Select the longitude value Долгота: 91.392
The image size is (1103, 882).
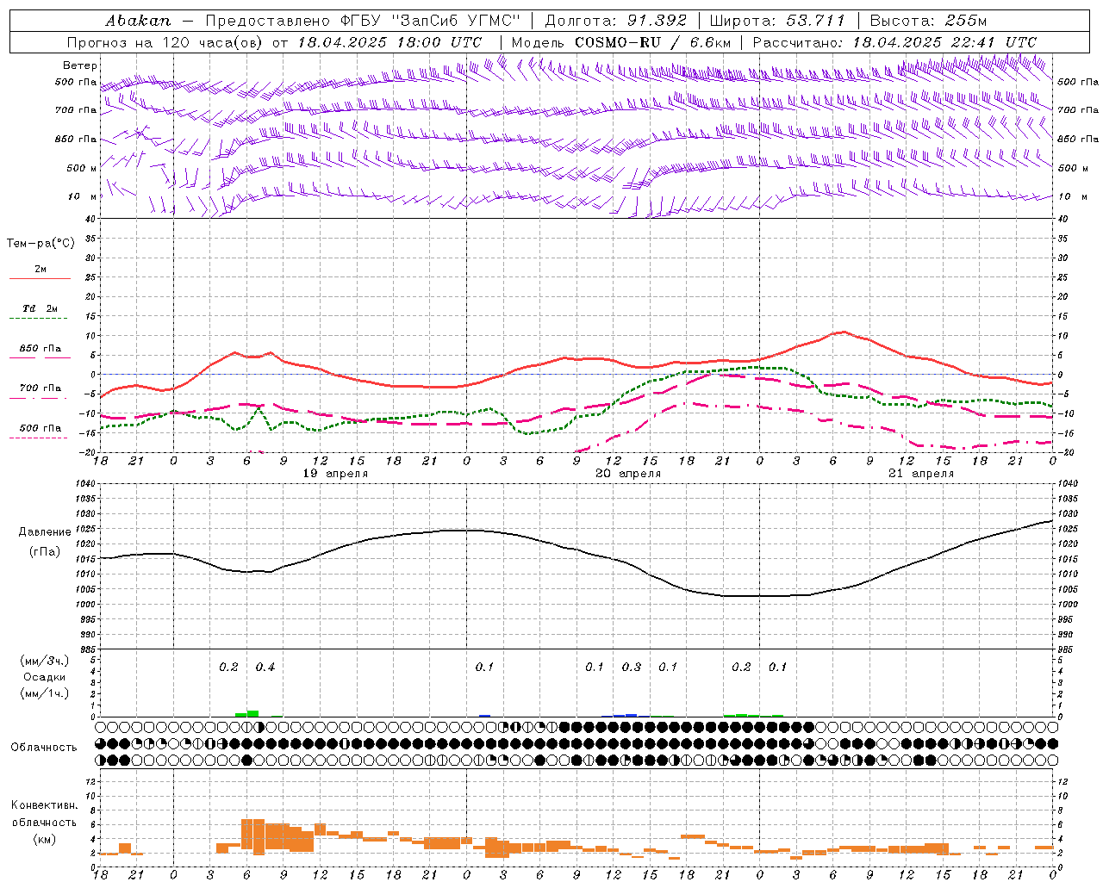pos(616,21)
